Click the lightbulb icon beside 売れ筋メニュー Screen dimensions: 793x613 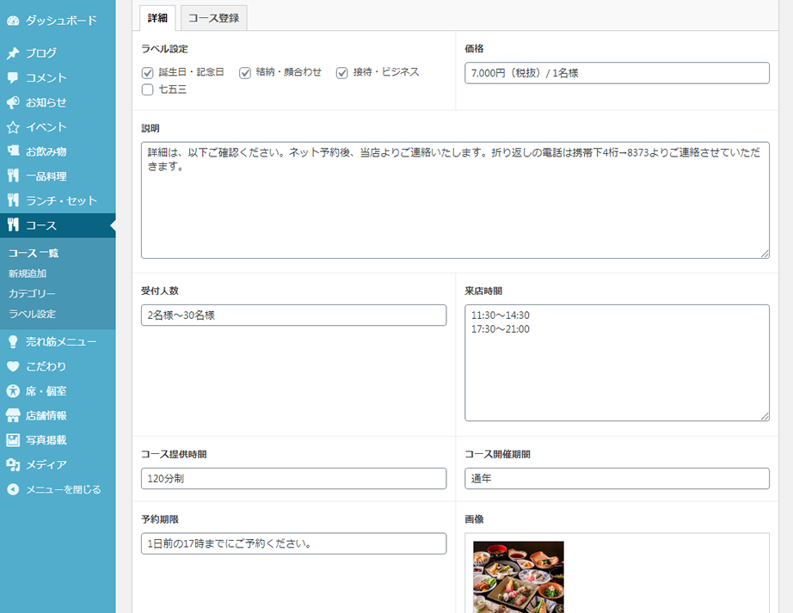pos(13,342)
